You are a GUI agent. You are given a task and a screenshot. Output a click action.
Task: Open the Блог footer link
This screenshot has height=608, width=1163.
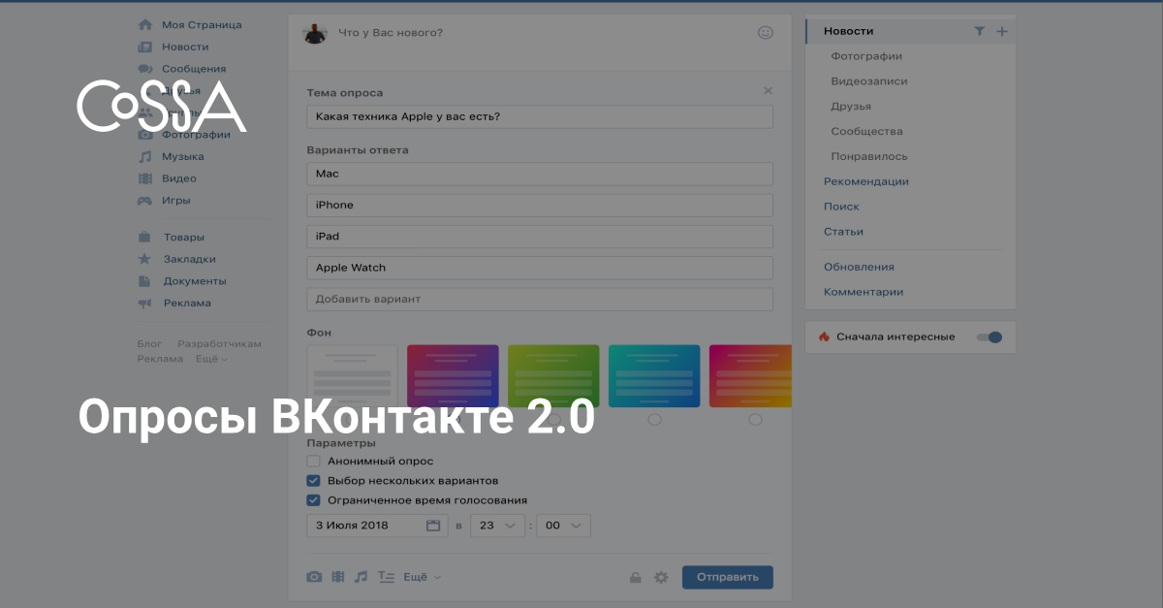pyautogui.click(x=149, y=344)
